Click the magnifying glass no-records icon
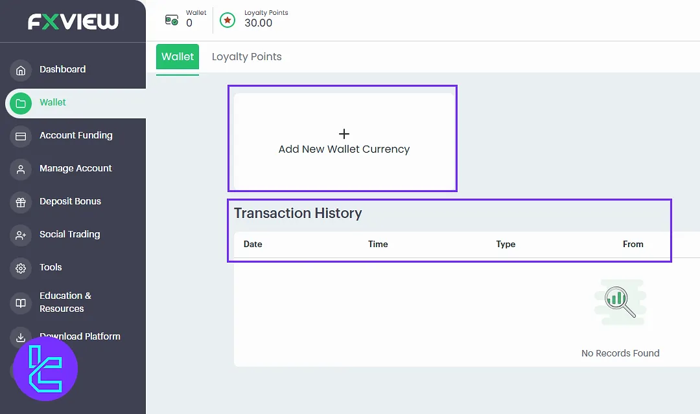700x414 pixels. coord(620,301)
